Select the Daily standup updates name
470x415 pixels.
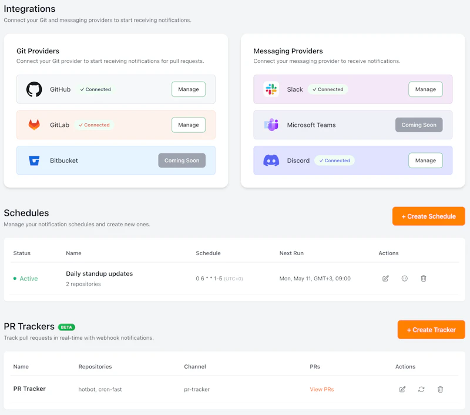pos(99,274)
